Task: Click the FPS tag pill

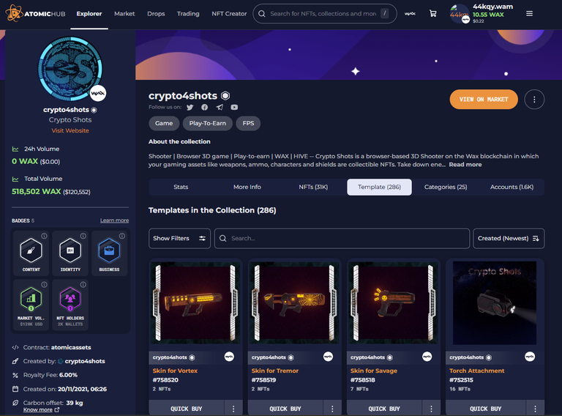Action: [248, 123]
